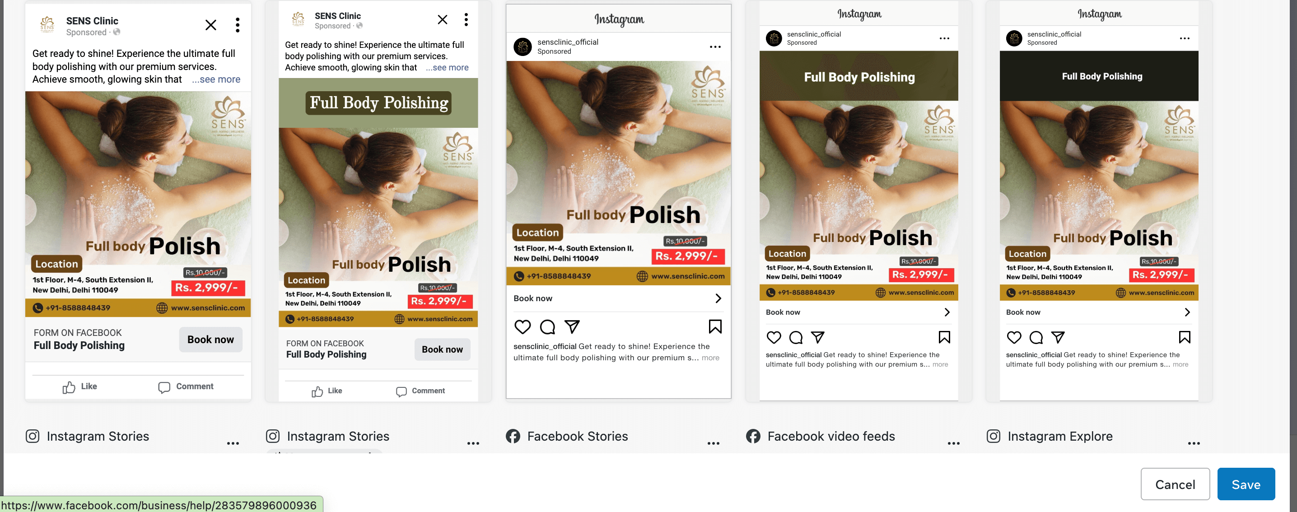Screen dimensions: 1297x512
Task: Dismiss second SENS Clinic ad with X
Action: (442, 19)
